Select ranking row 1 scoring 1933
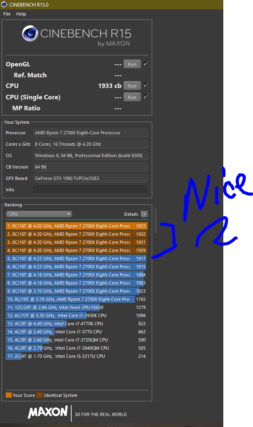The height and width of the screenshot is (427, 253). 77,226
